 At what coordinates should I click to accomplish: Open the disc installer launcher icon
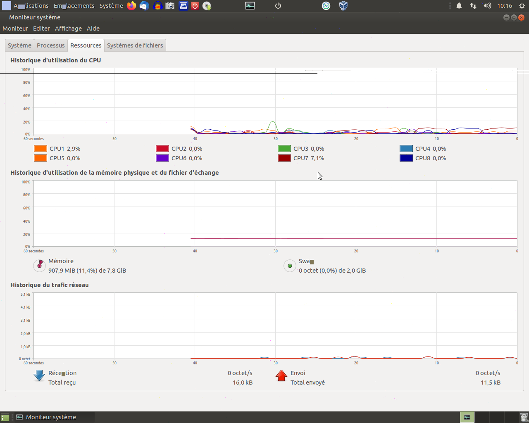click(x=207, y=6)
